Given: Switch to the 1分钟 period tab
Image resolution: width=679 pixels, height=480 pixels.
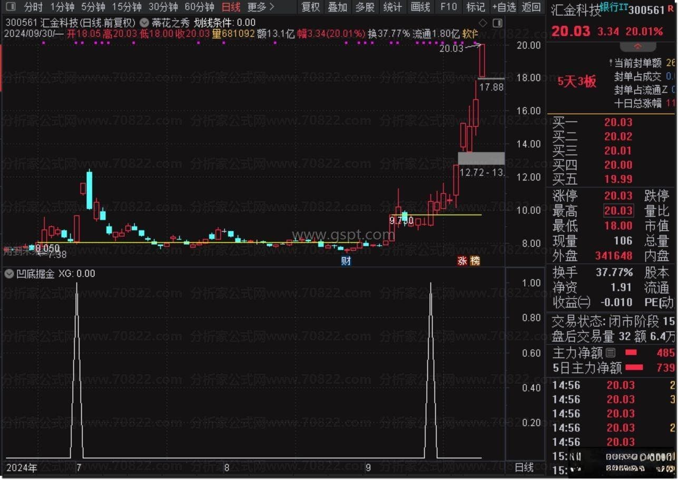Looking at the screenshot, I should [x=62, y=7].
